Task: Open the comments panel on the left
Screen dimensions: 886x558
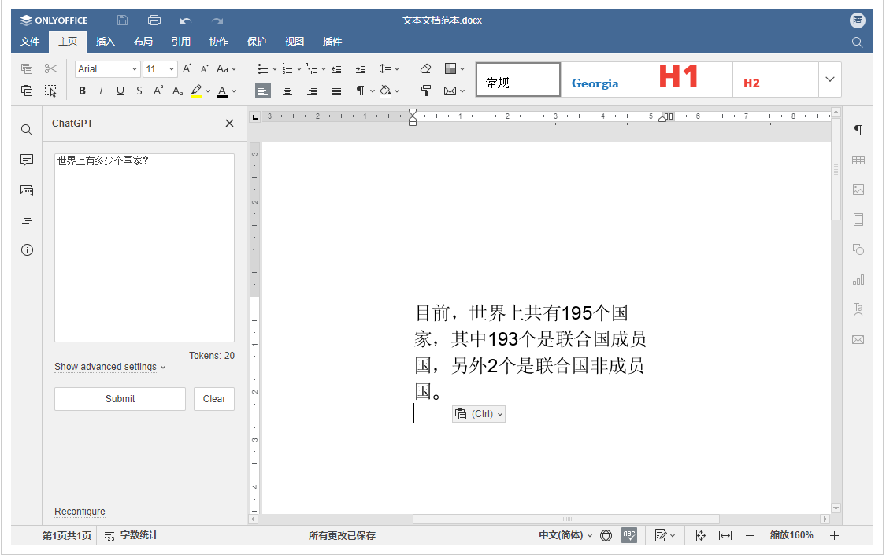Action: (x=26, y=160)
